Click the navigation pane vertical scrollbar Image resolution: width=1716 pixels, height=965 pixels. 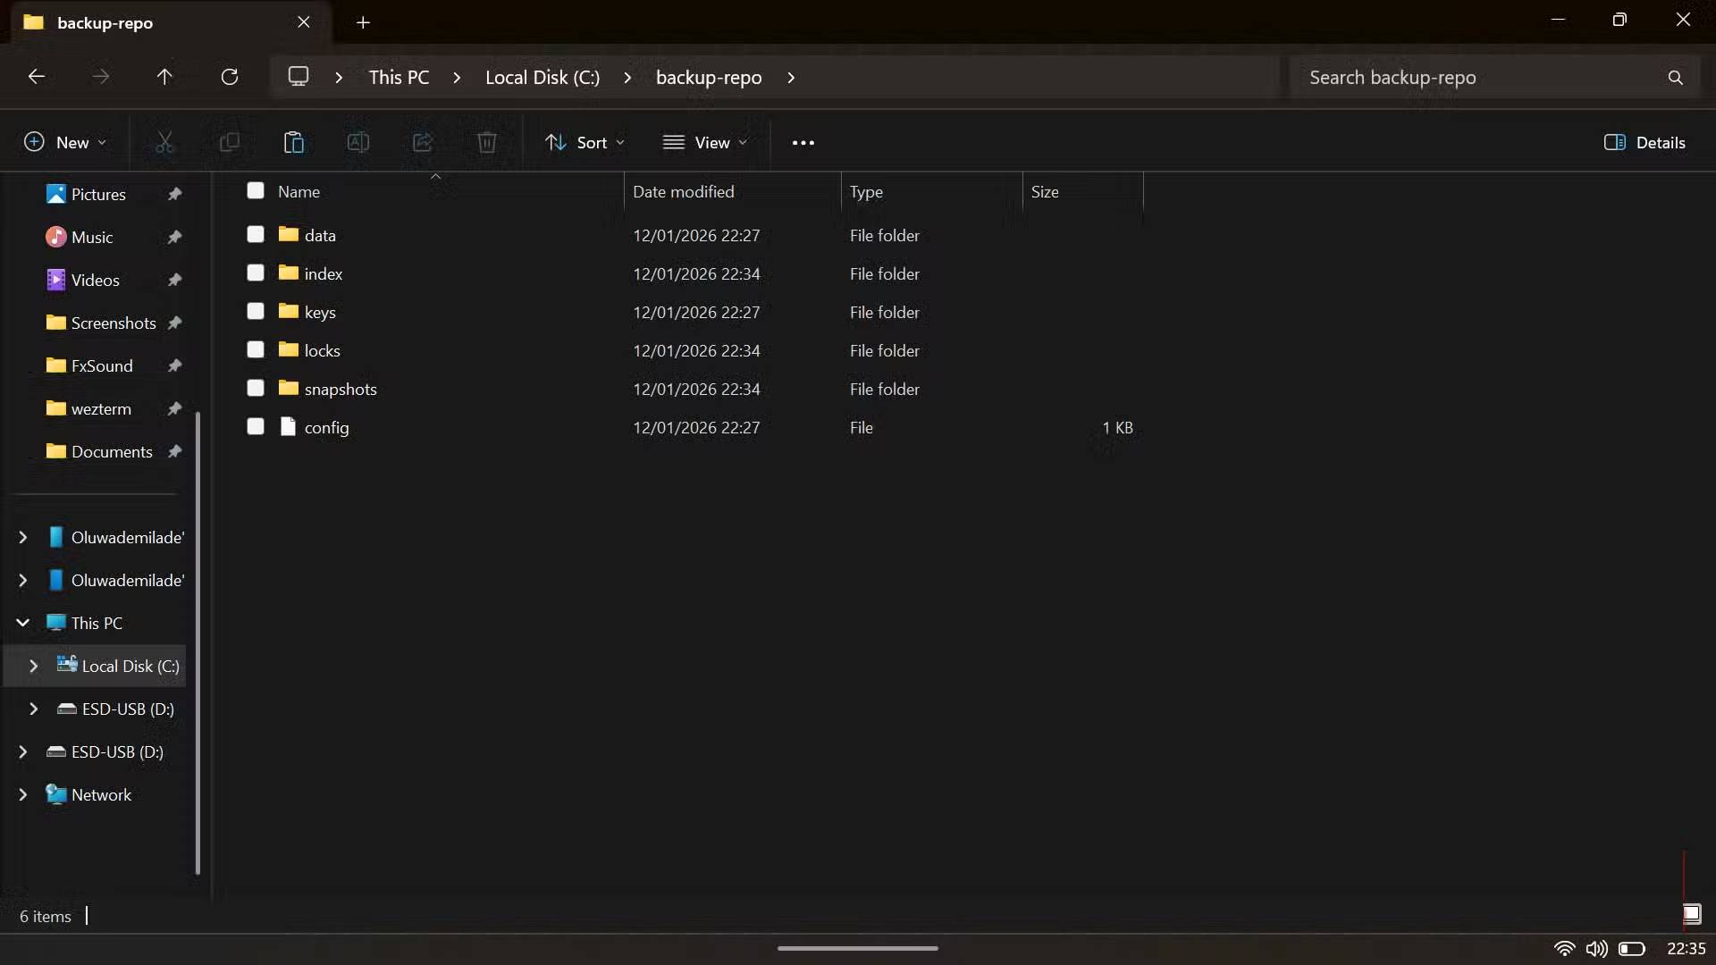coord(198,643)
